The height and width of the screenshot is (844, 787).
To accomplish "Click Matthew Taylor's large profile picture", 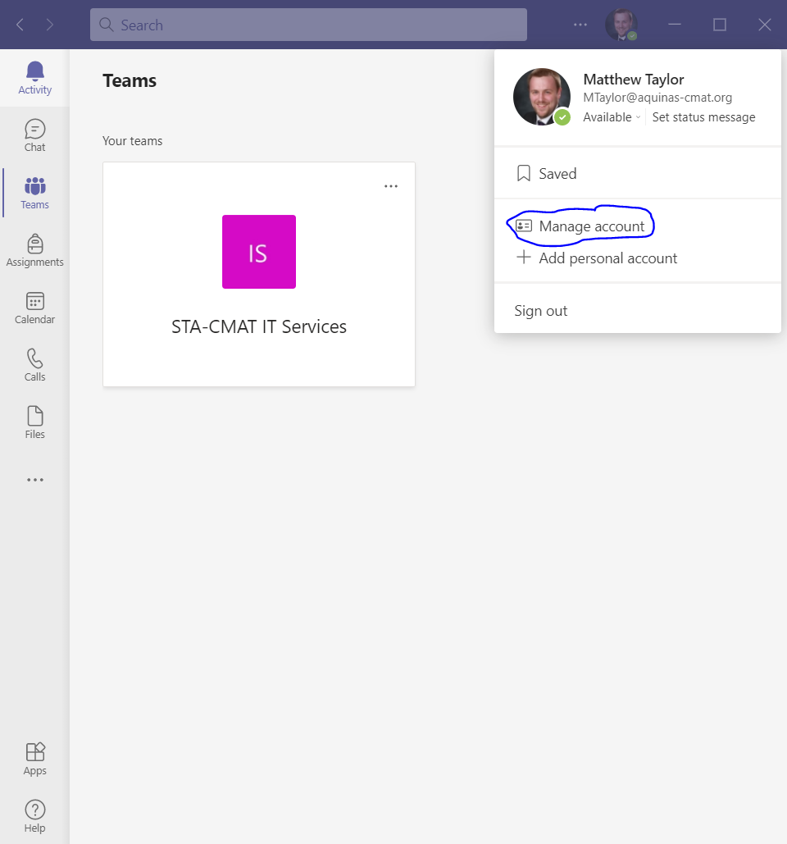I will pyautogui.click(x=542, y=97).
